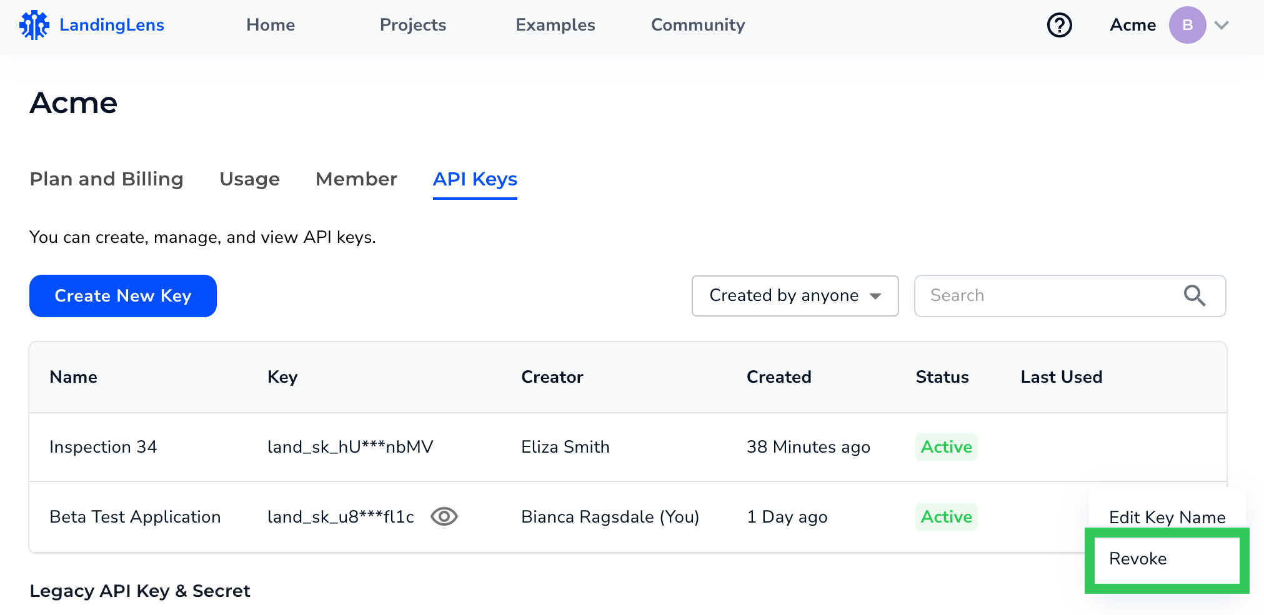This screenshot has width=1264, height=615.
Task: Click the Key column header
Action: click(x=282, y=377)
